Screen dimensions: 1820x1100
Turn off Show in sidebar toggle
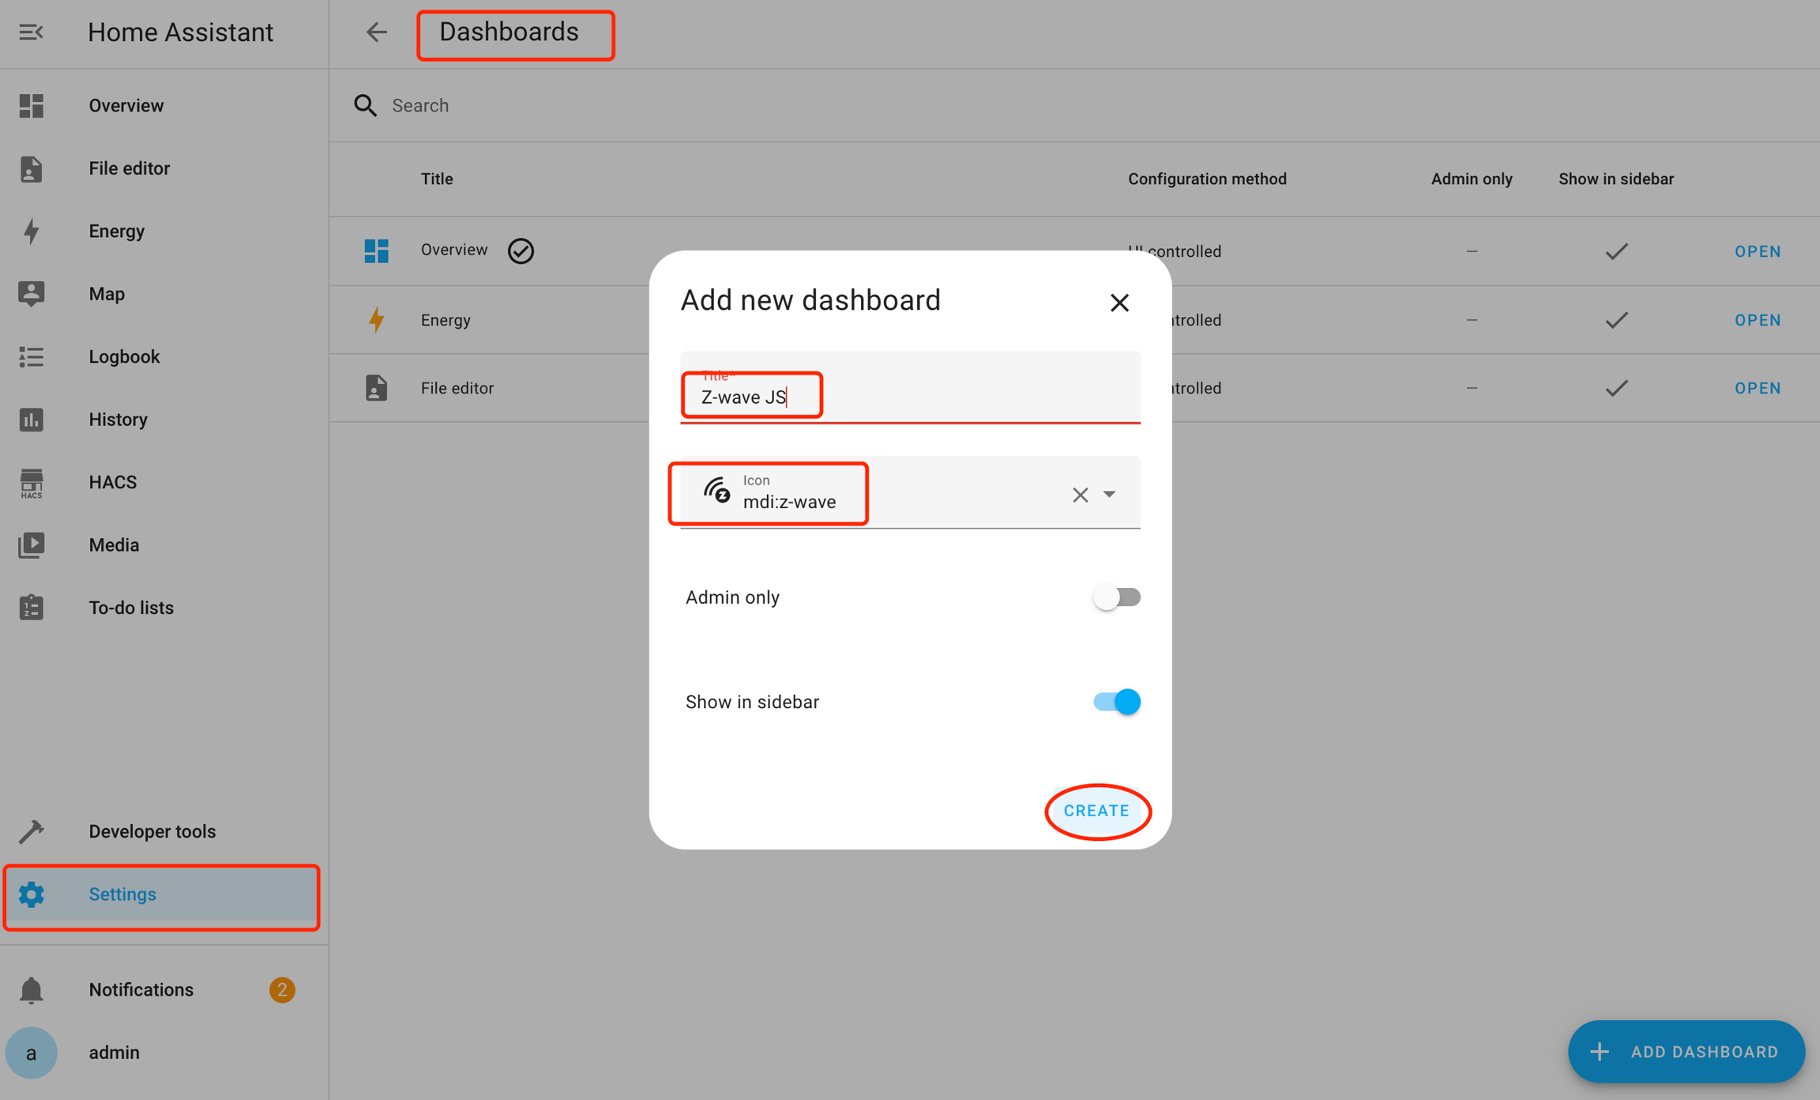(x=1116, y=702)
